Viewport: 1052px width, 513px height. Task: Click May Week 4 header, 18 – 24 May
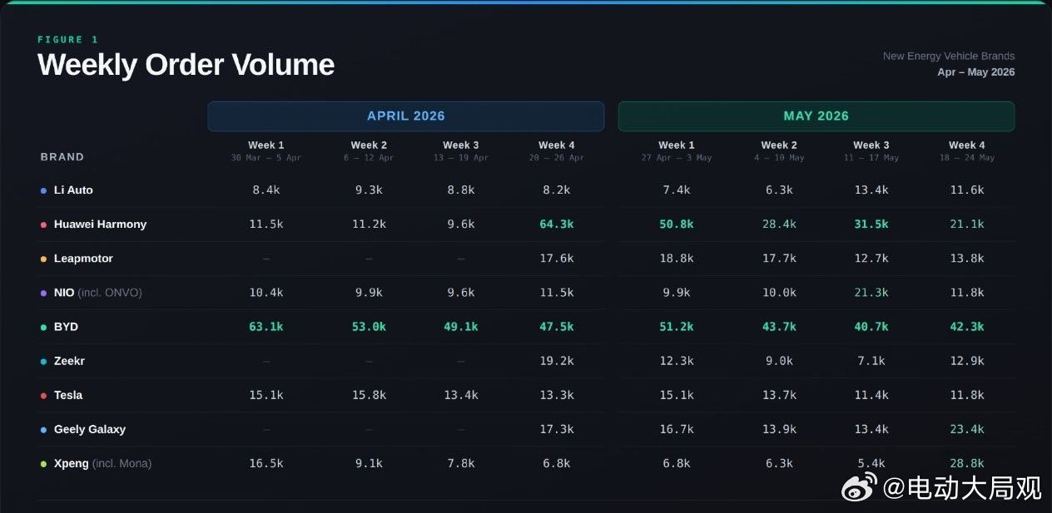point(967,150)
